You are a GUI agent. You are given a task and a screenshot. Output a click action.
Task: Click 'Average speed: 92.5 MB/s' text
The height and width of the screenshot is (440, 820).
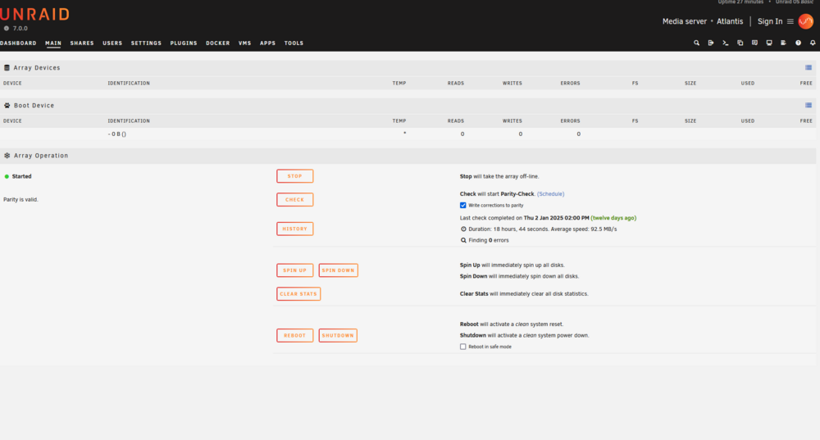584,229
